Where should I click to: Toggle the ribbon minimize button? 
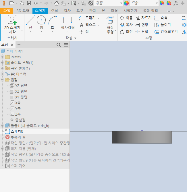click(169, 11)
